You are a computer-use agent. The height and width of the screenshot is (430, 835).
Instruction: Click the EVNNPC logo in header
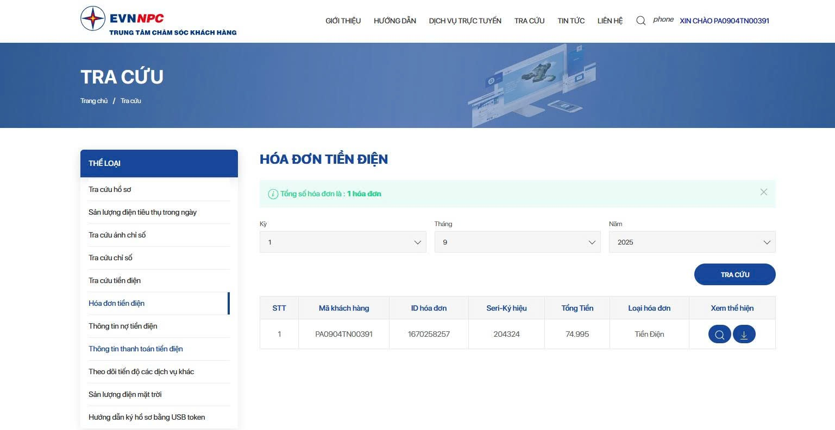(158, 21)
